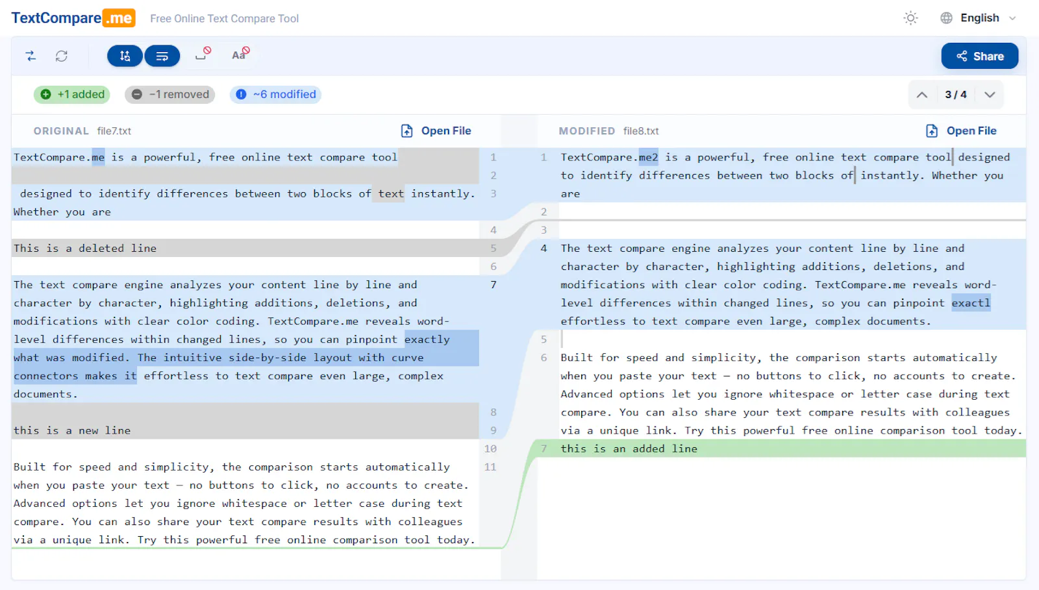Click the ORIGINAL pane heading

[x=61, y=131]
